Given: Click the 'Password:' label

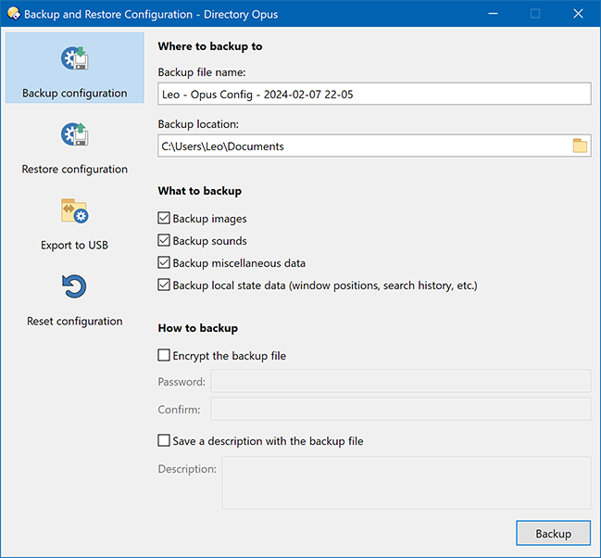Looking at the screenshot, I should click(x=182, y=382).
